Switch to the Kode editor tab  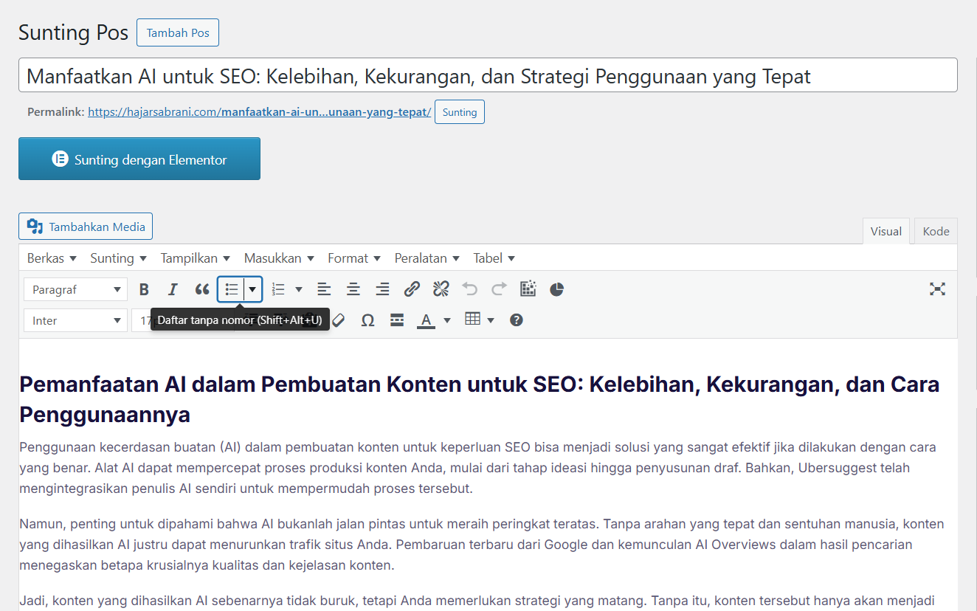pyautogui.click(x=936, y=231)
